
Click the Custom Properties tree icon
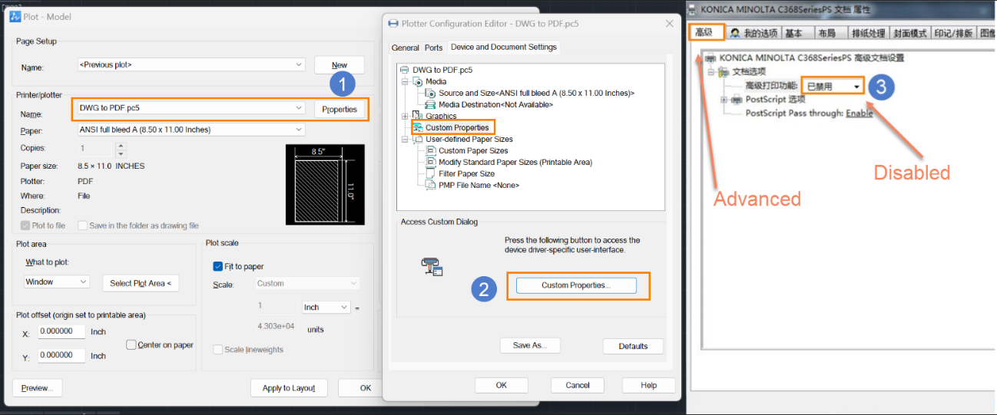(418, 127)
